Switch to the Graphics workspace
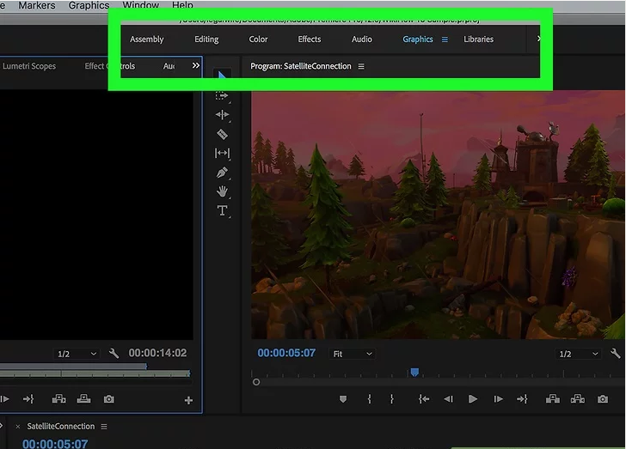 pos(418,39)
